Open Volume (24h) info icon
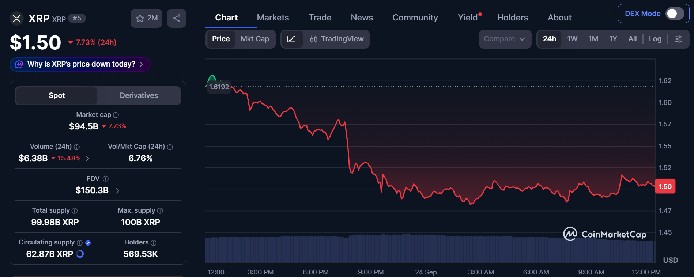 (77, 147)
